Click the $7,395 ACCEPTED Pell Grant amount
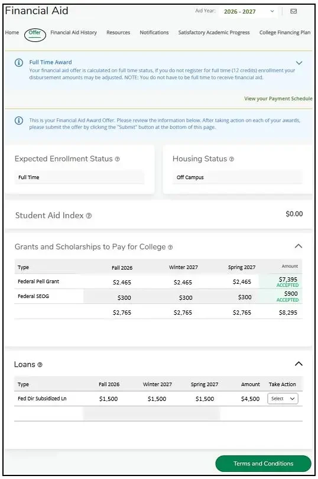The image size is (318, 479). point(287,282)
